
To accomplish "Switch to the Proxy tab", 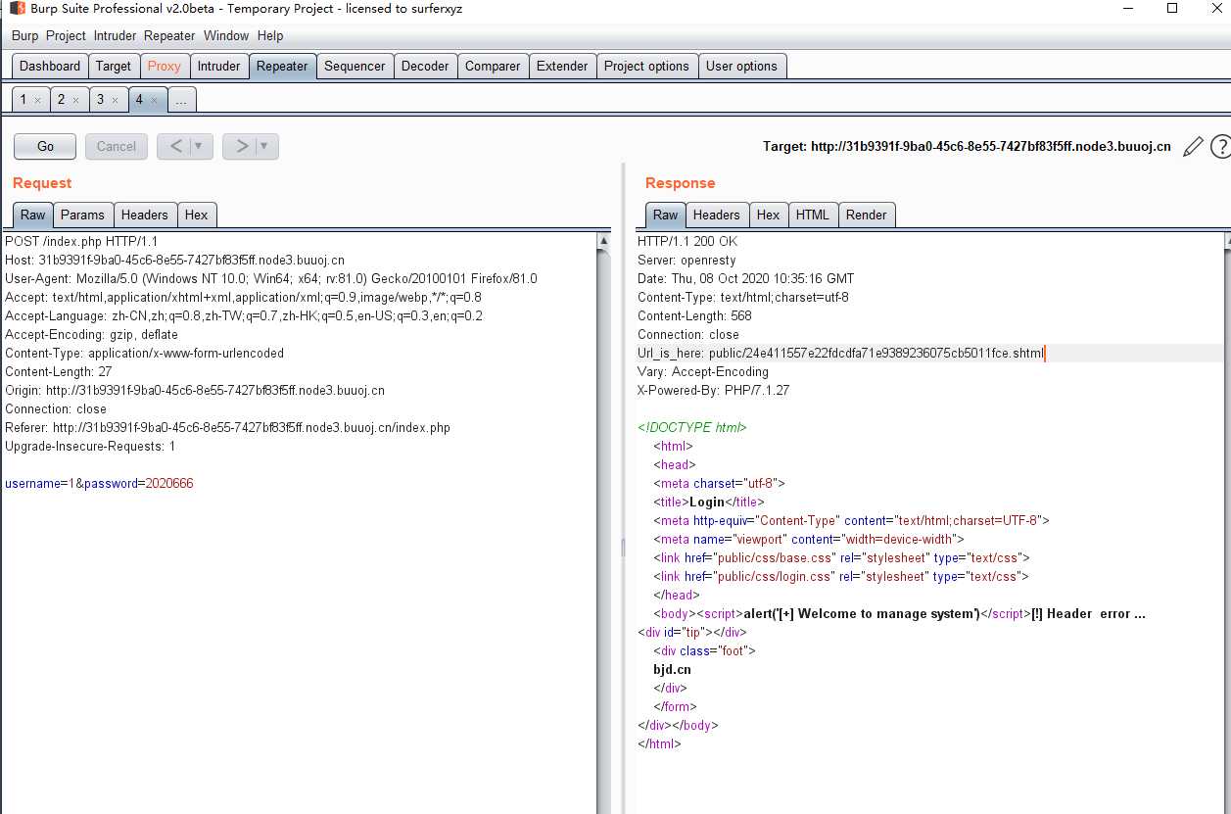I will 164,66.
